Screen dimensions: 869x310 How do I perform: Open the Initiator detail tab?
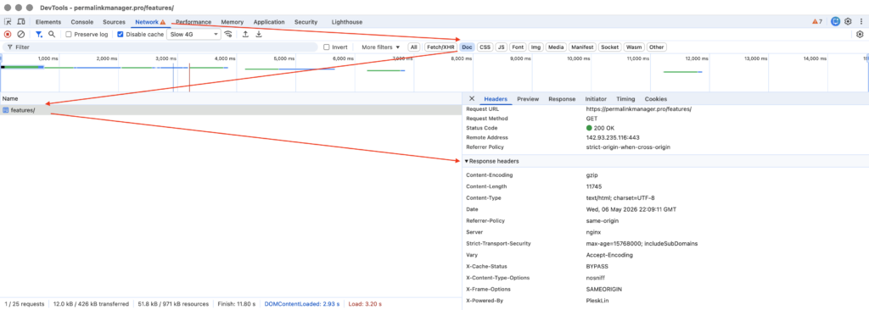[596, 99]
